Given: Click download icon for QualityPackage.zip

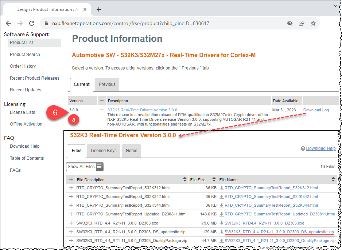Looking at the screenshot, I should pos(222,241).
